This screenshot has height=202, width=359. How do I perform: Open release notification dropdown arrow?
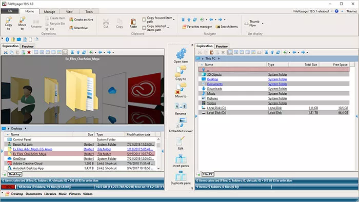[x=332, y=11]
